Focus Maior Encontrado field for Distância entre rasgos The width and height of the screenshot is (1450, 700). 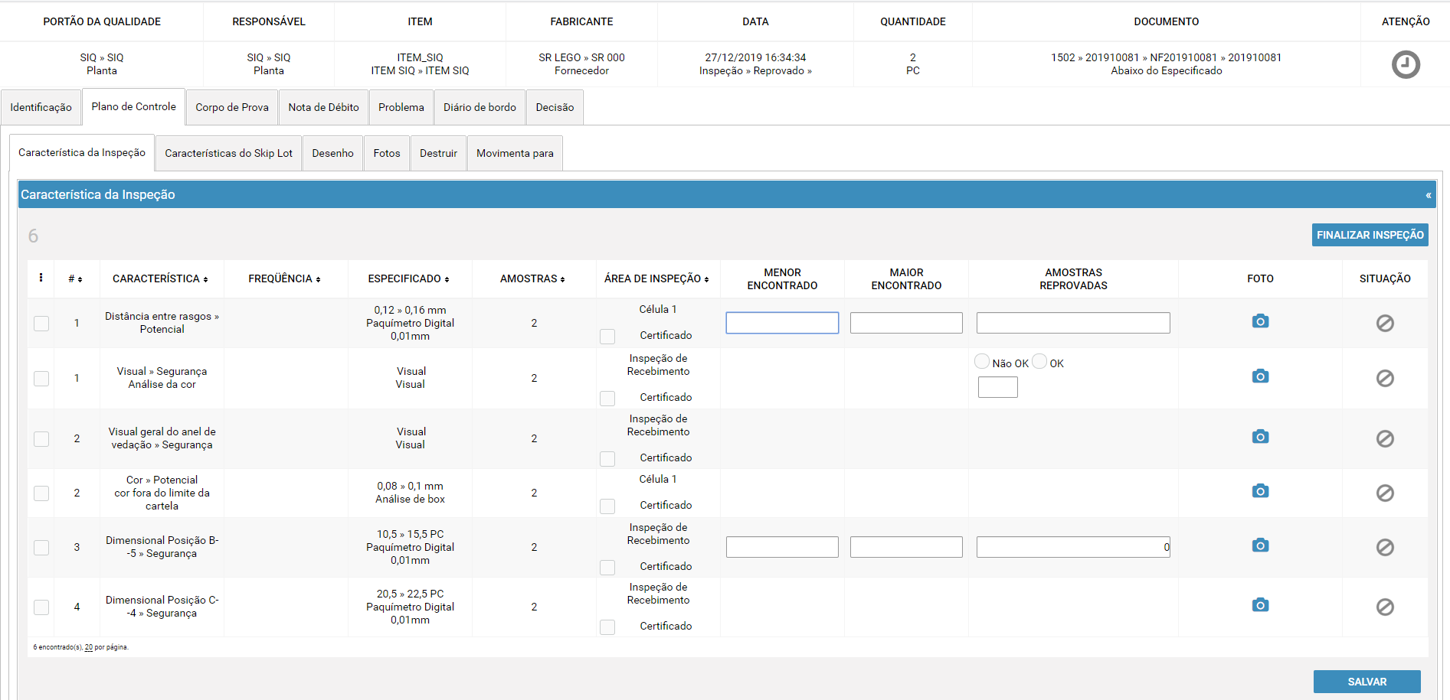pyautogui.click(x=906, y=323)
